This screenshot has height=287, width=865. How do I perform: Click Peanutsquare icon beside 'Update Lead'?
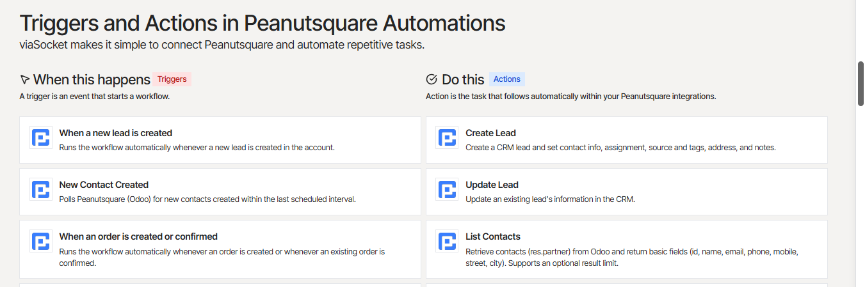coord(447,190)
